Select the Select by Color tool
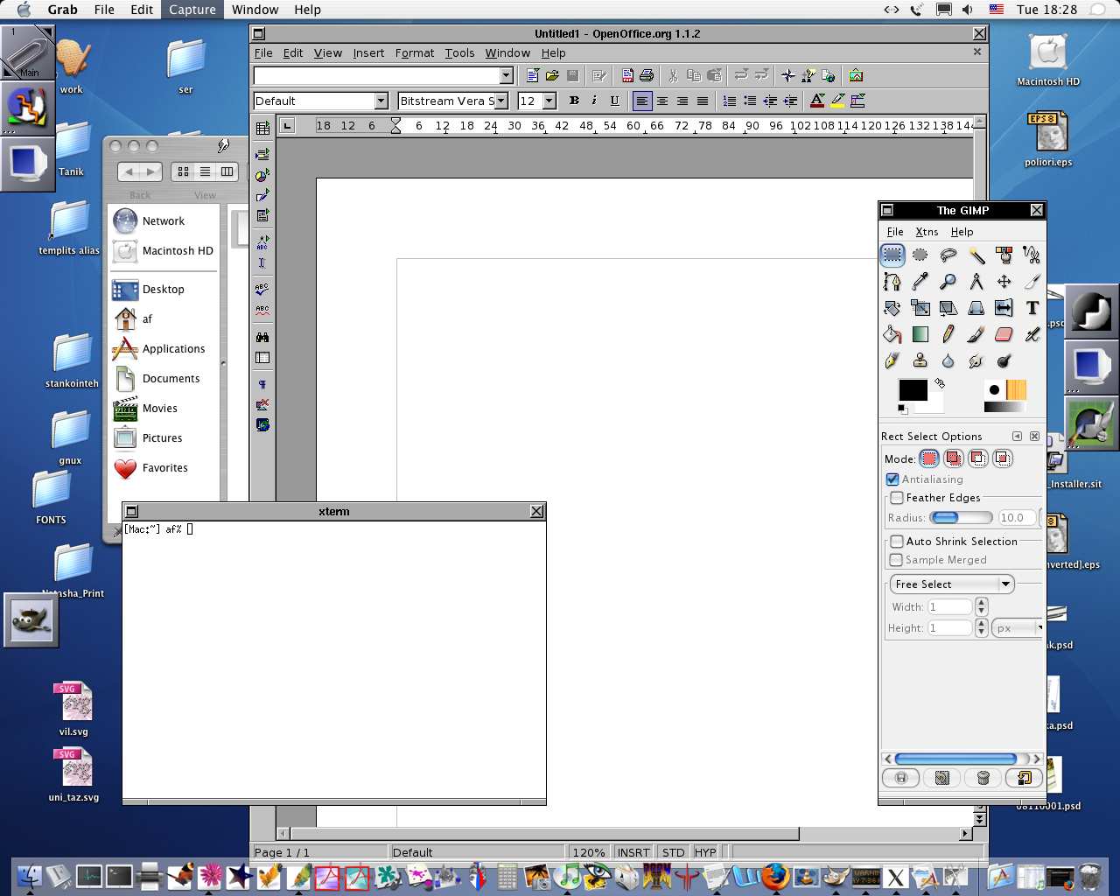Viewport: 1120px width, 896px height. tap(1004, 255)
